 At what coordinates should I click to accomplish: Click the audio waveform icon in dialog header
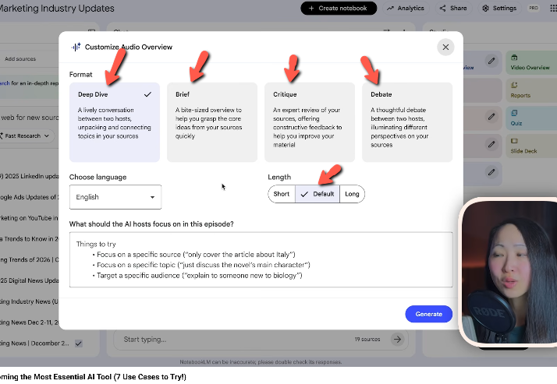(x=76, y=47)
